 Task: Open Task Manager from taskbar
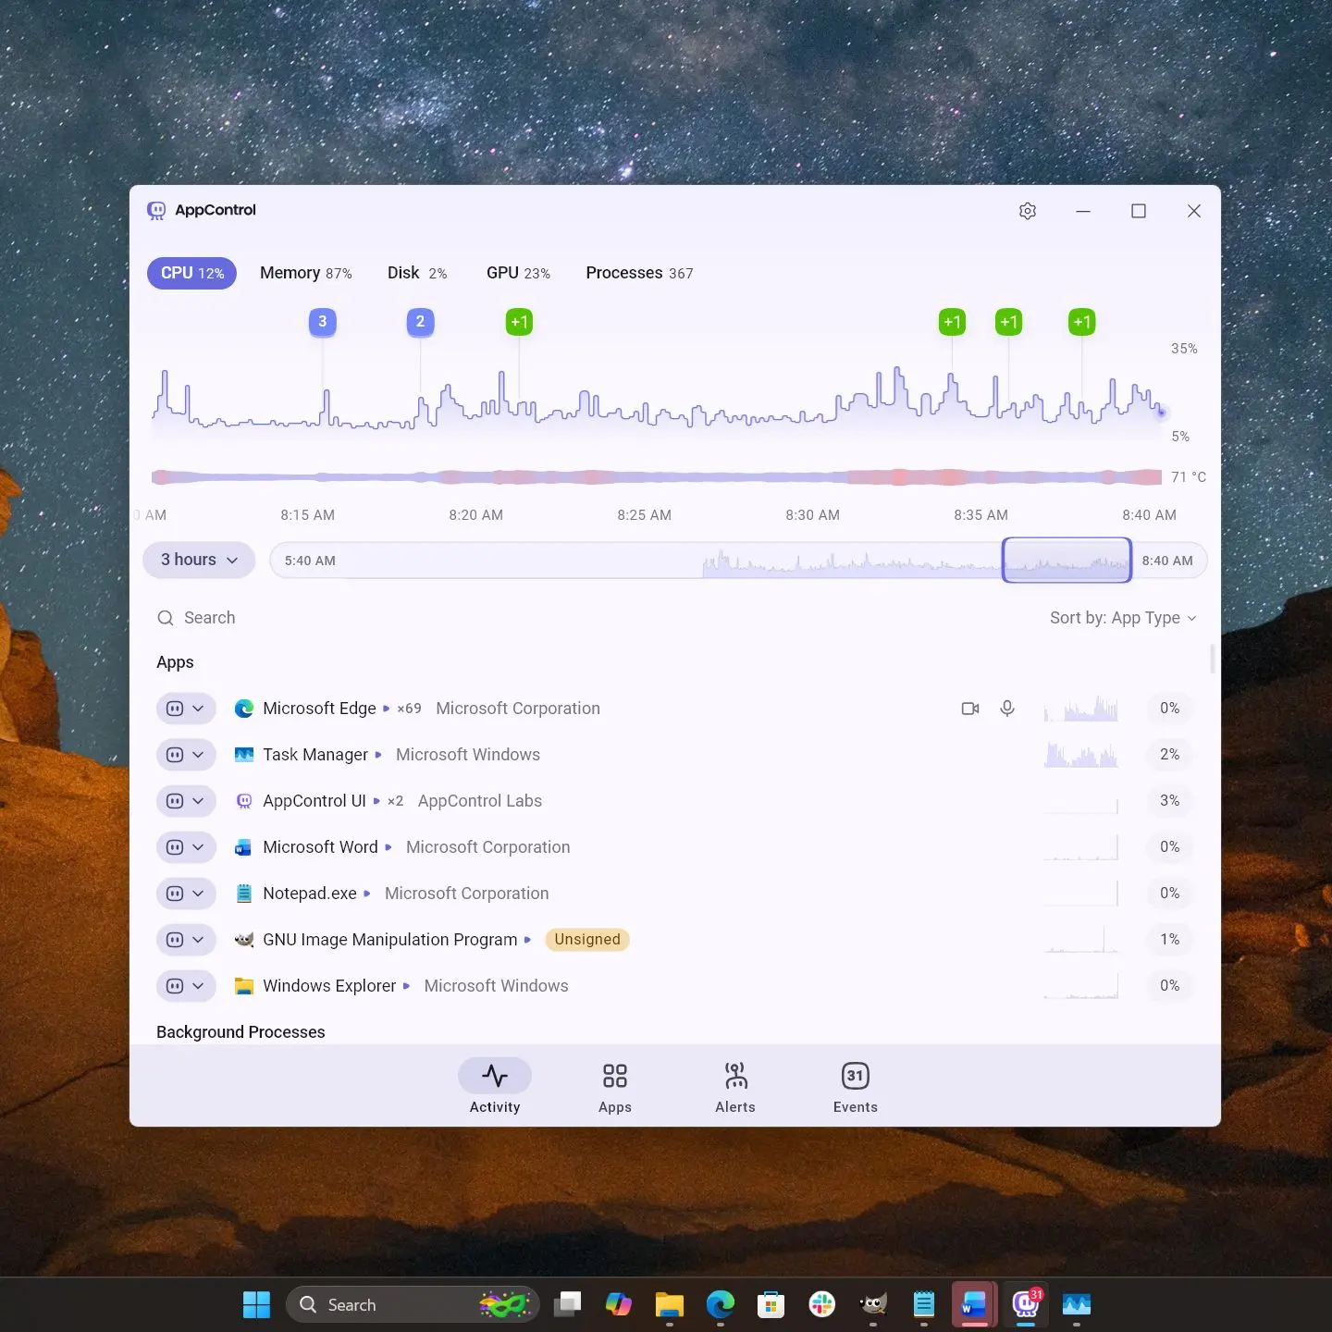coord(1077,1304)
